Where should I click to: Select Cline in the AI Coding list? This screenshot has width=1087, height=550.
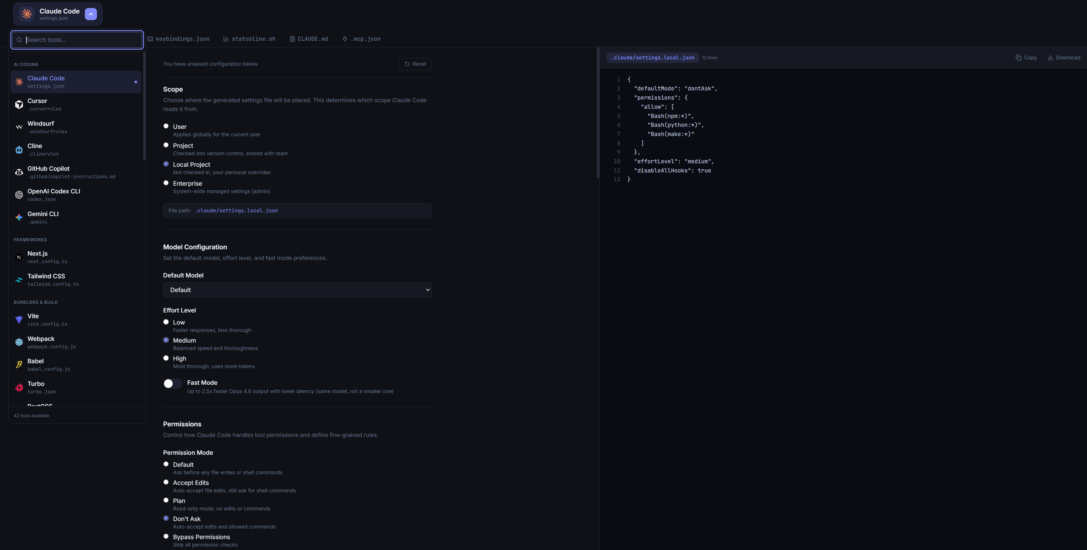pos(76,149)
